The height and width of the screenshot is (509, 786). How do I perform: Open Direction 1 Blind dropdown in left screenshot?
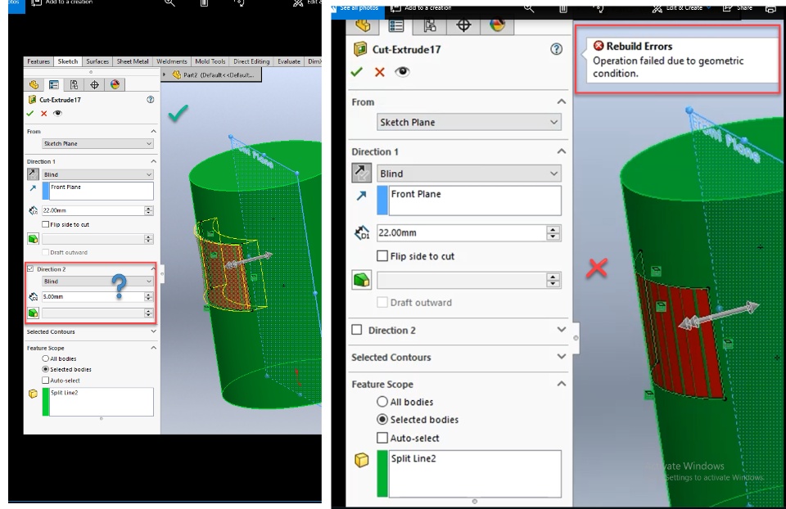click(x=97, y=174)
